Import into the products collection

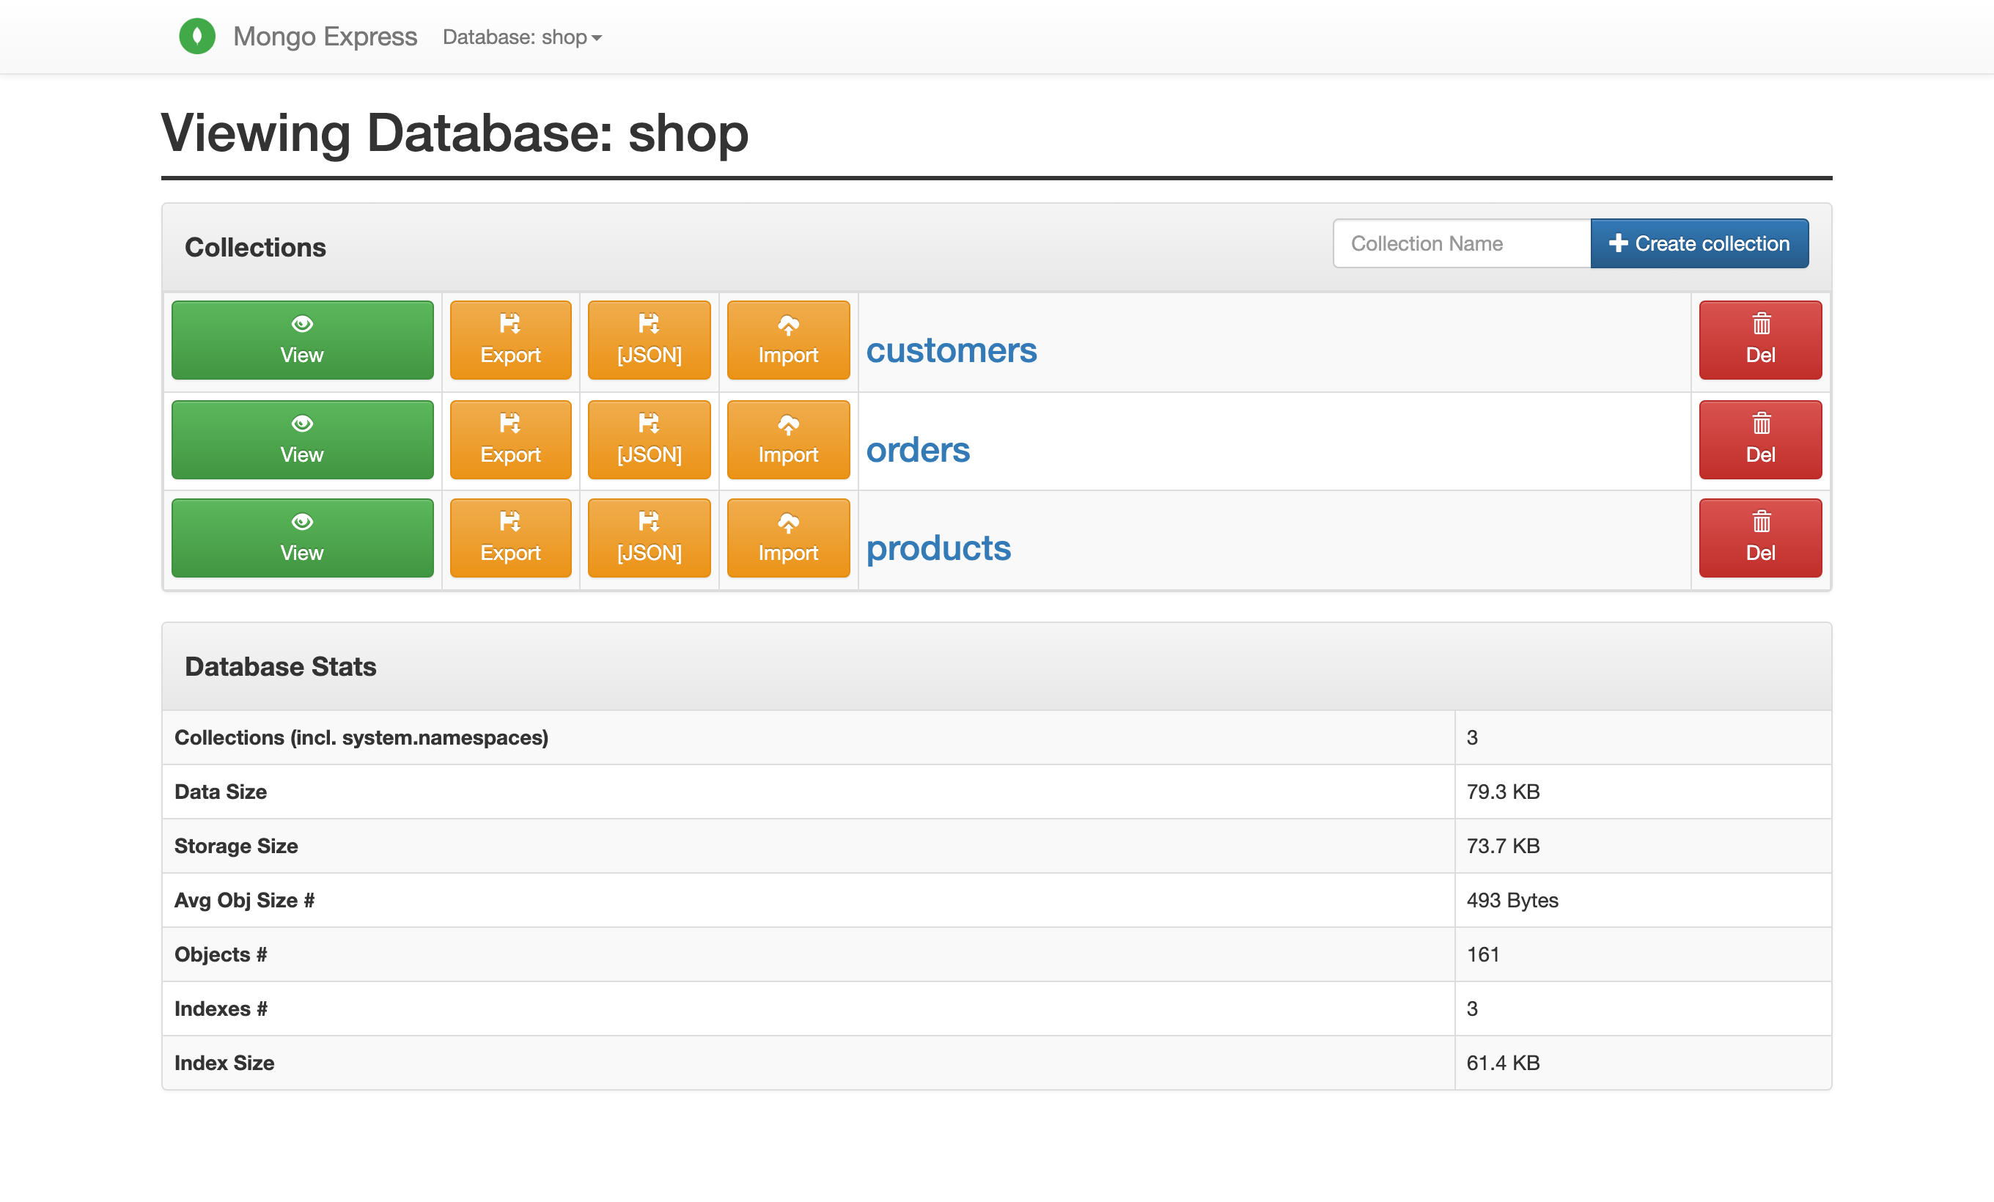(788, 538)
